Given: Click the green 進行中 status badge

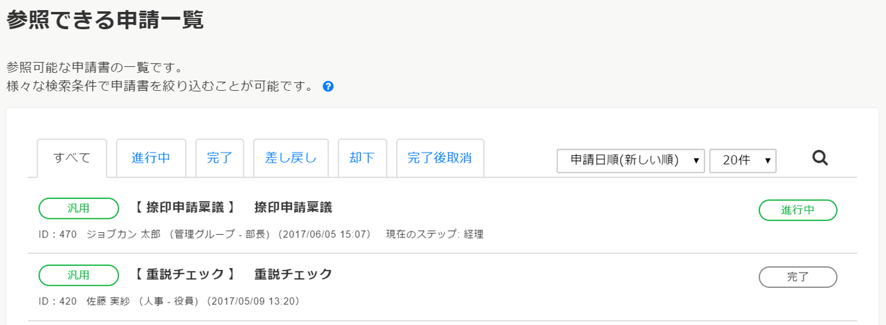Looking at the screenshot, I should (798, 210).
